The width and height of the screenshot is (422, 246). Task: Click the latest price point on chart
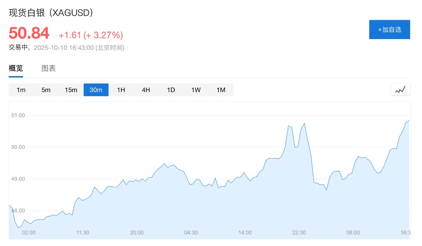[408, 121]
